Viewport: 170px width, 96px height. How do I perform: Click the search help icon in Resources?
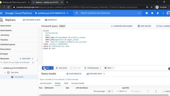[x=33, y=62]
